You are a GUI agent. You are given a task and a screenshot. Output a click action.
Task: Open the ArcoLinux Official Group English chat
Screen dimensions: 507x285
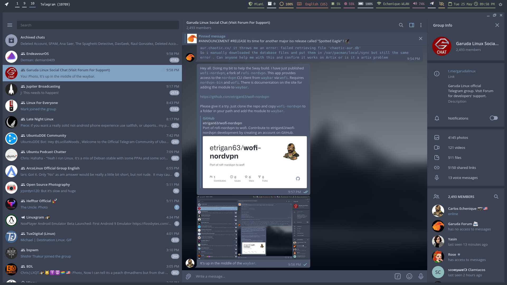tap(92, 171)
